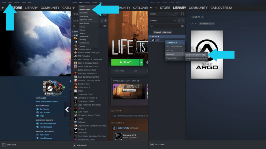Click the Top Sellers icon
Viewport: 266px width, 149px height.
coord(37,135)
